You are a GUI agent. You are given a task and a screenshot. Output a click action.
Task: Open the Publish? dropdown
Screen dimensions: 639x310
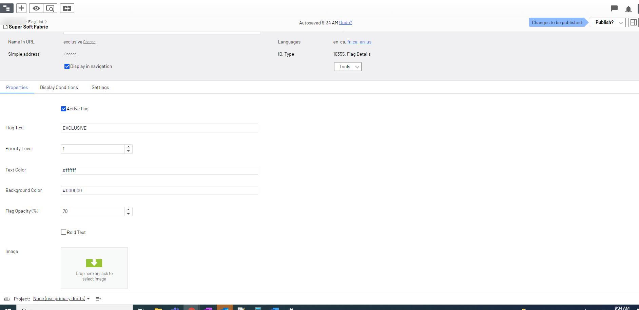coord(607,22)
